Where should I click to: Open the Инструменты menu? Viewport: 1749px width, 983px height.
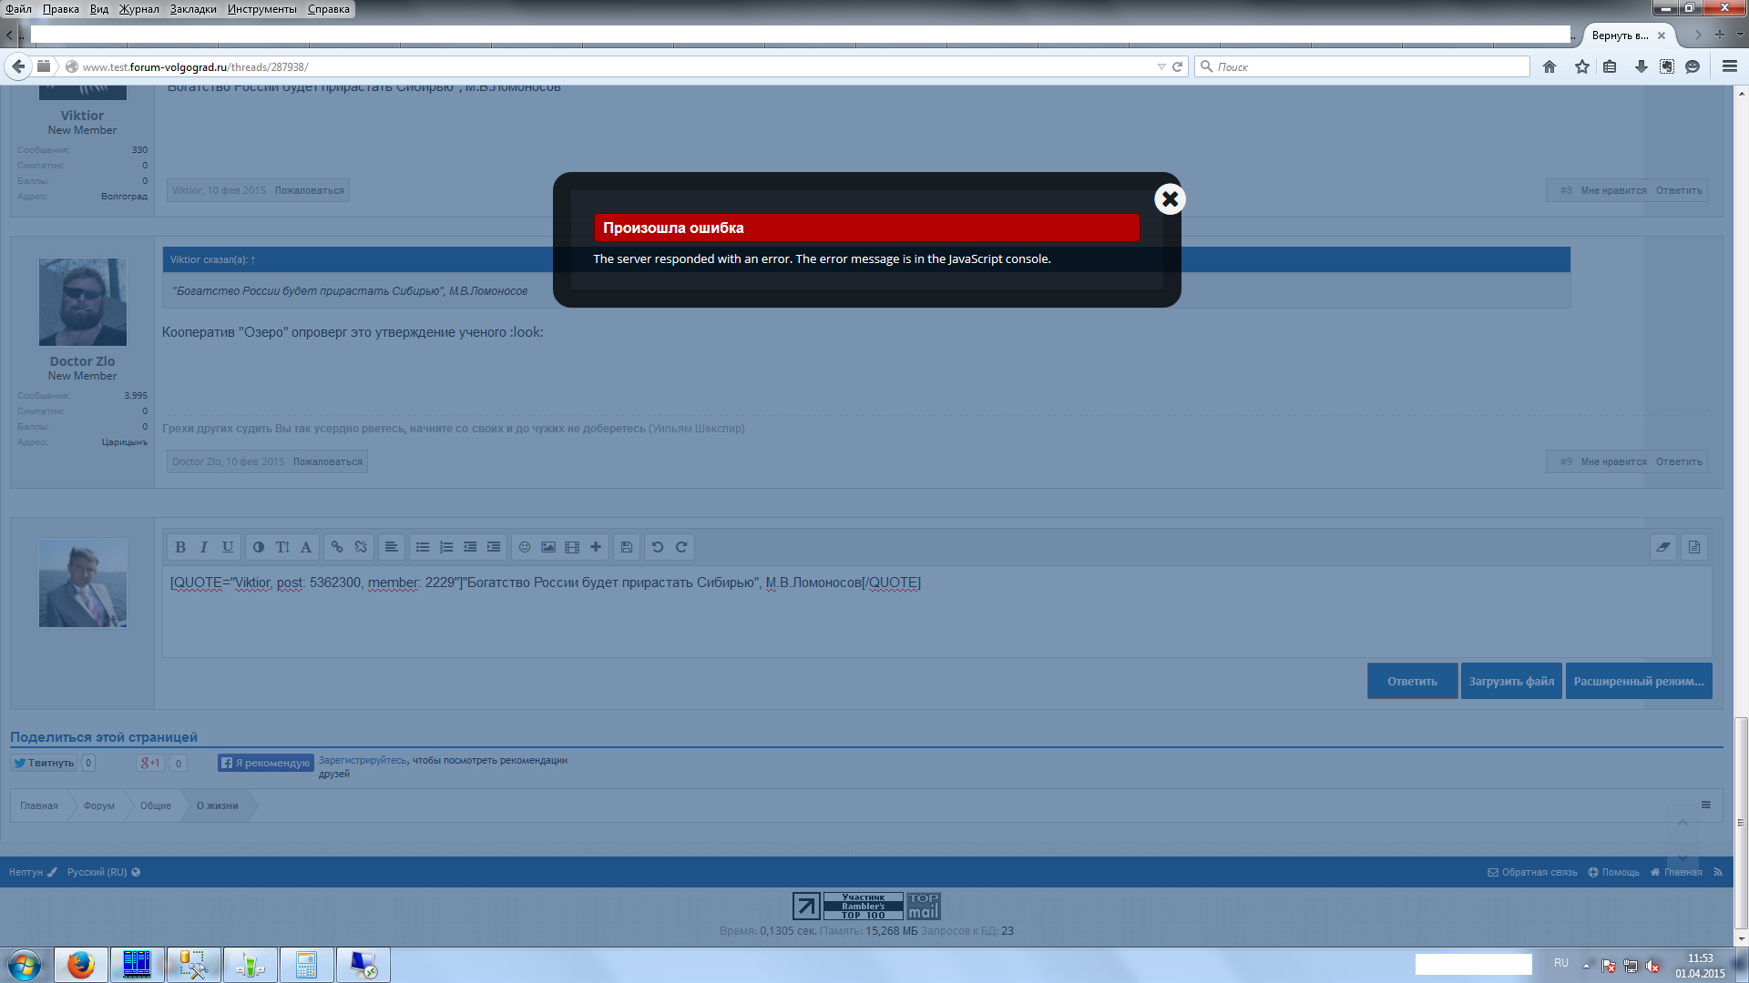(262, 9)
